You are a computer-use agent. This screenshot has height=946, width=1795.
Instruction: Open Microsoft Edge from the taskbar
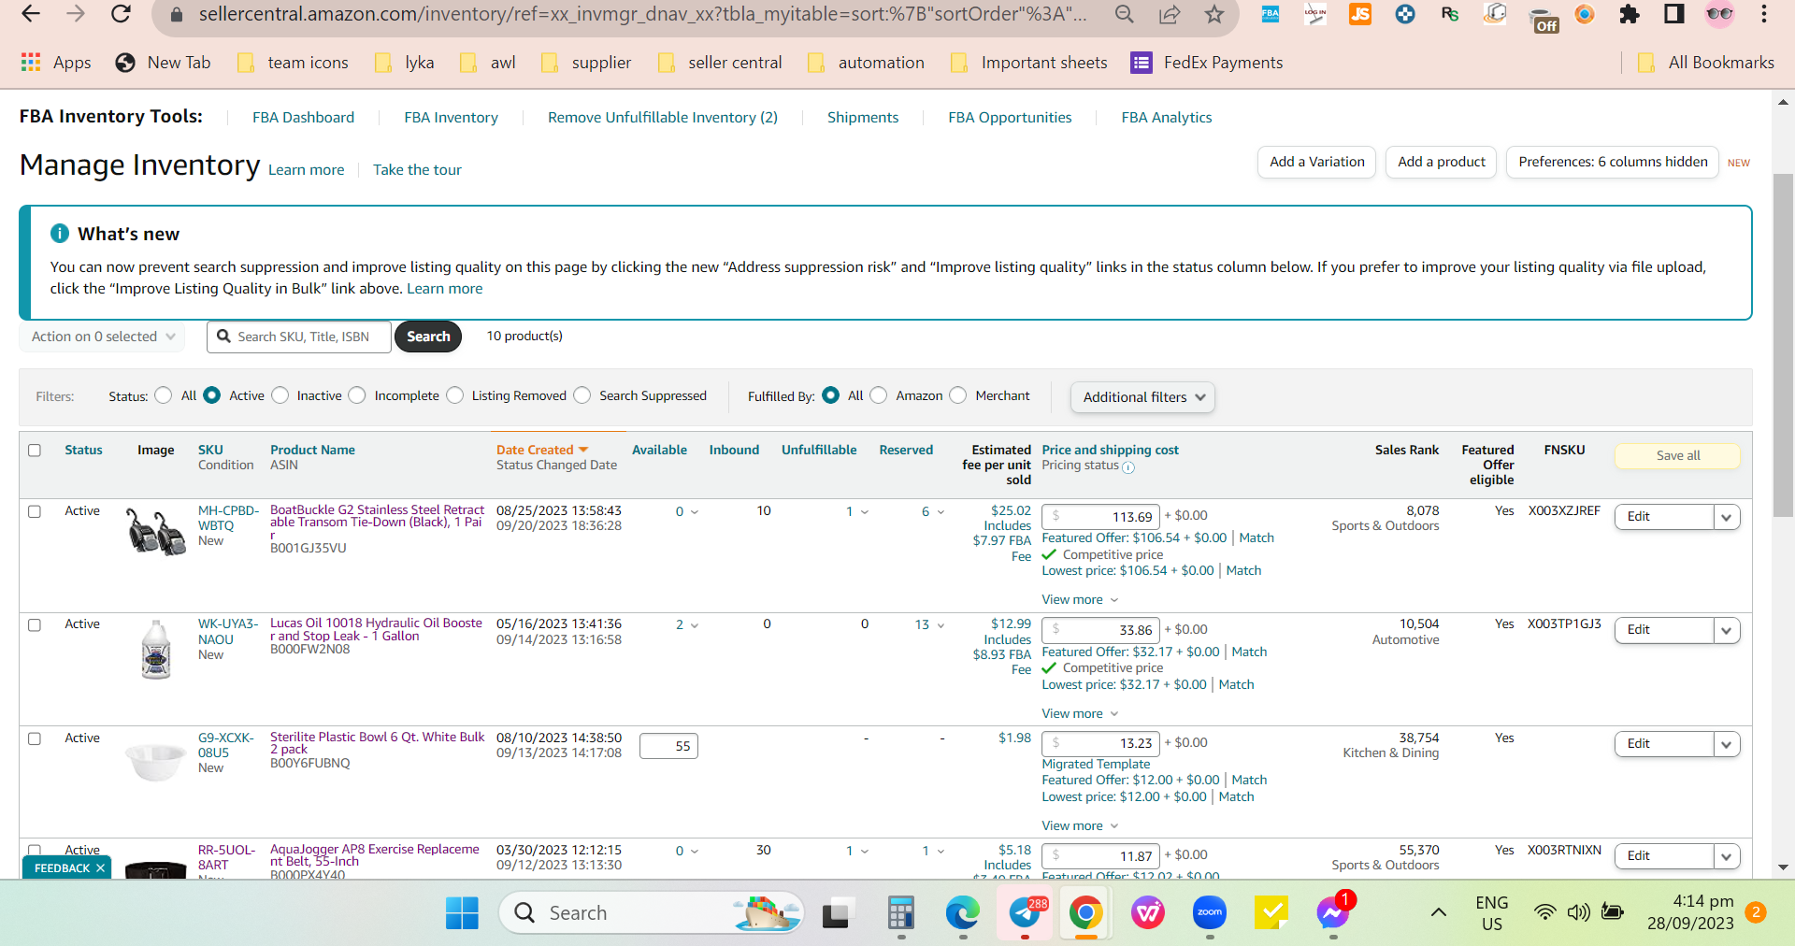click(x=962, y=913)
